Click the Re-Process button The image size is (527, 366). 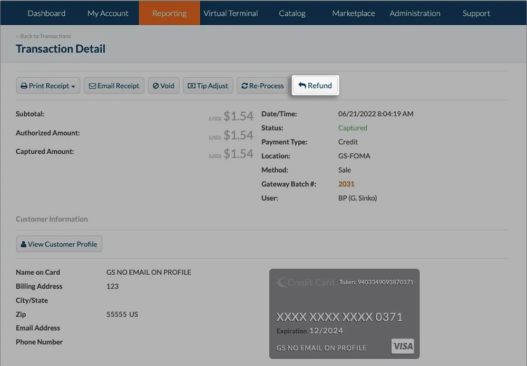(263, 86)
